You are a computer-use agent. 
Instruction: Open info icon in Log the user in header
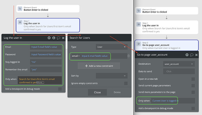[x=54, y=38]
